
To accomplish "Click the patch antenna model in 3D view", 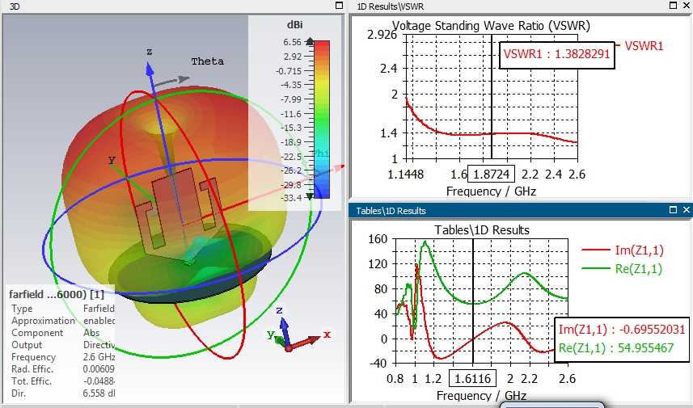I will [174, 210].
